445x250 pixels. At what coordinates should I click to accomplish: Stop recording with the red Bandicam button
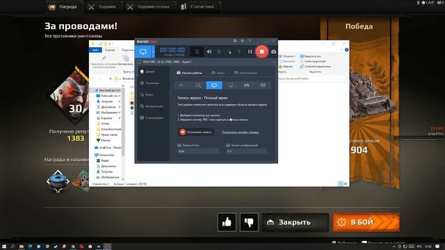[261, 51]
